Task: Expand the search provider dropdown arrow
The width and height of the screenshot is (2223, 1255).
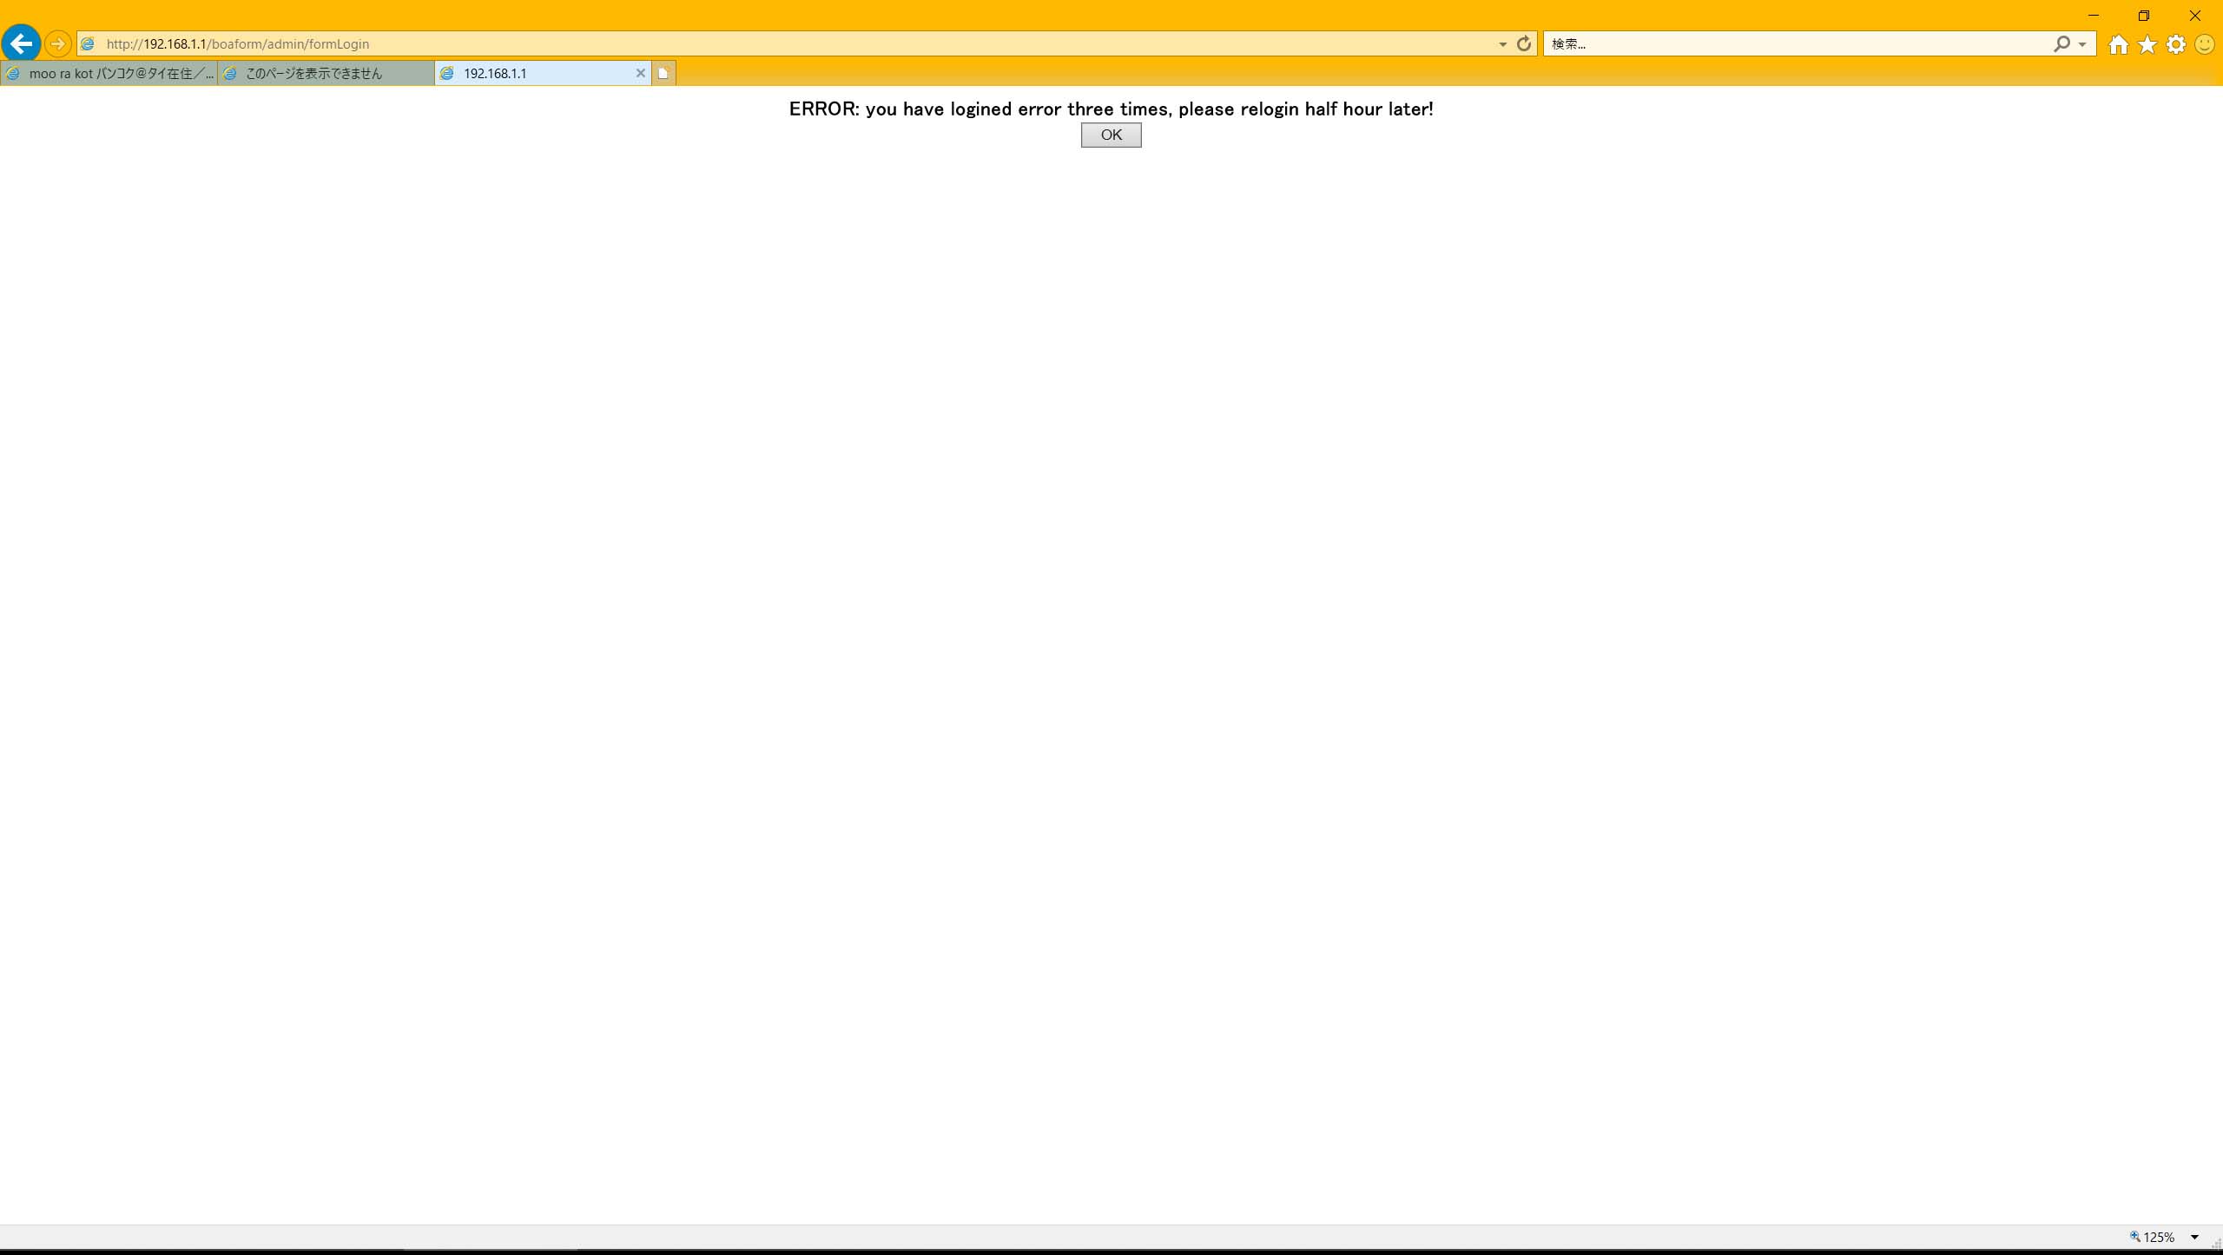Action: (x=2082, y=44)
